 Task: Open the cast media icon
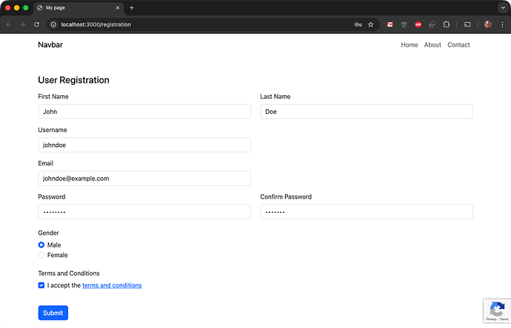(467, 24)
